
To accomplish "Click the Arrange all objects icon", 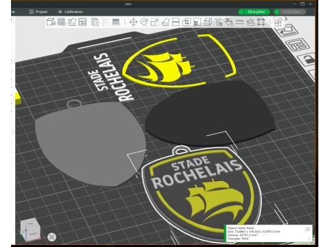I will 82,22.
